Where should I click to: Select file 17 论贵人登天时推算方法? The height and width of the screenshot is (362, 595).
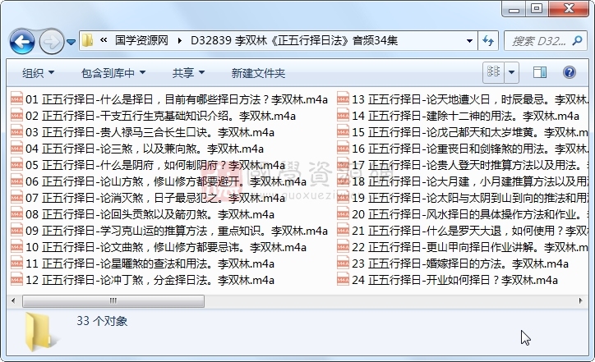(x=463, y=165)
